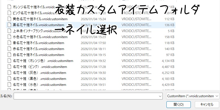Viewport: 220px width, 110px height.
Task: Click file icon of 名花十推（ピンク）
Action: (x=9, y=67)
